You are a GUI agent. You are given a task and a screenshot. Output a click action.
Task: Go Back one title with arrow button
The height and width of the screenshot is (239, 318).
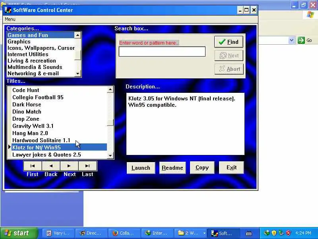[51, 166]
